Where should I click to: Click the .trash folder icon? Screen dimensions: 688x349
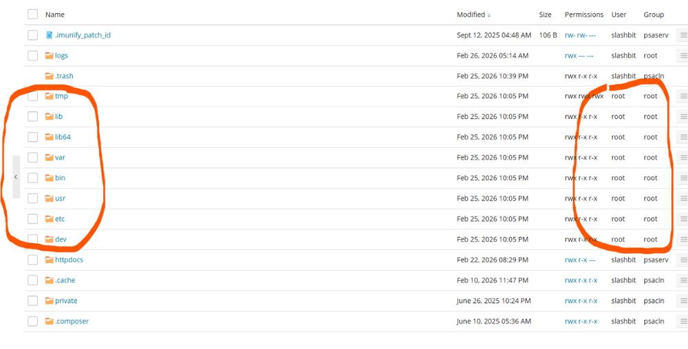coord(49,76)
